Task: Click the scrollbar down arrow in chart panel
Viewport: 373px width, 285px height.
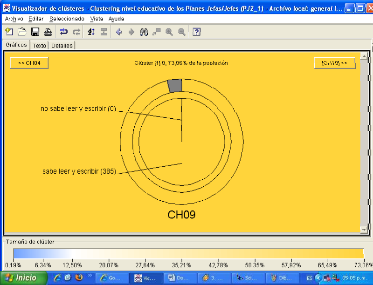Action: [364, 230]
